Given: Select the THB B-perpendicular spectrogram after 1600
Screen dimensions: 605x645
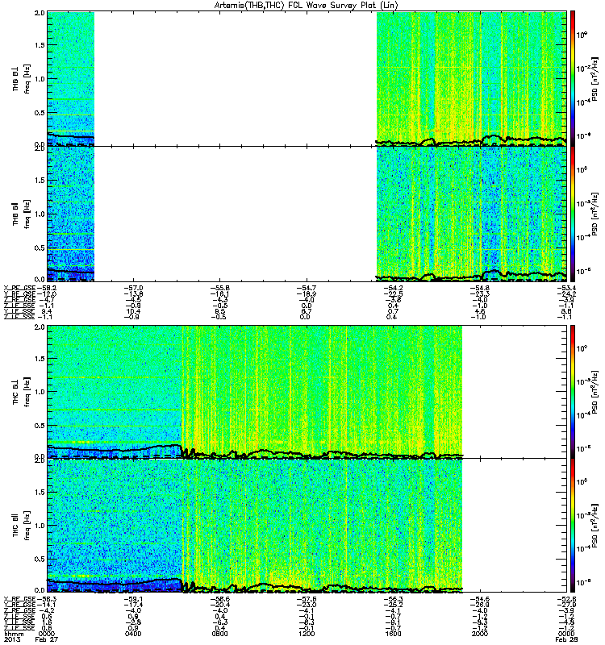Looking at the screenshot, I should point(472,78).
